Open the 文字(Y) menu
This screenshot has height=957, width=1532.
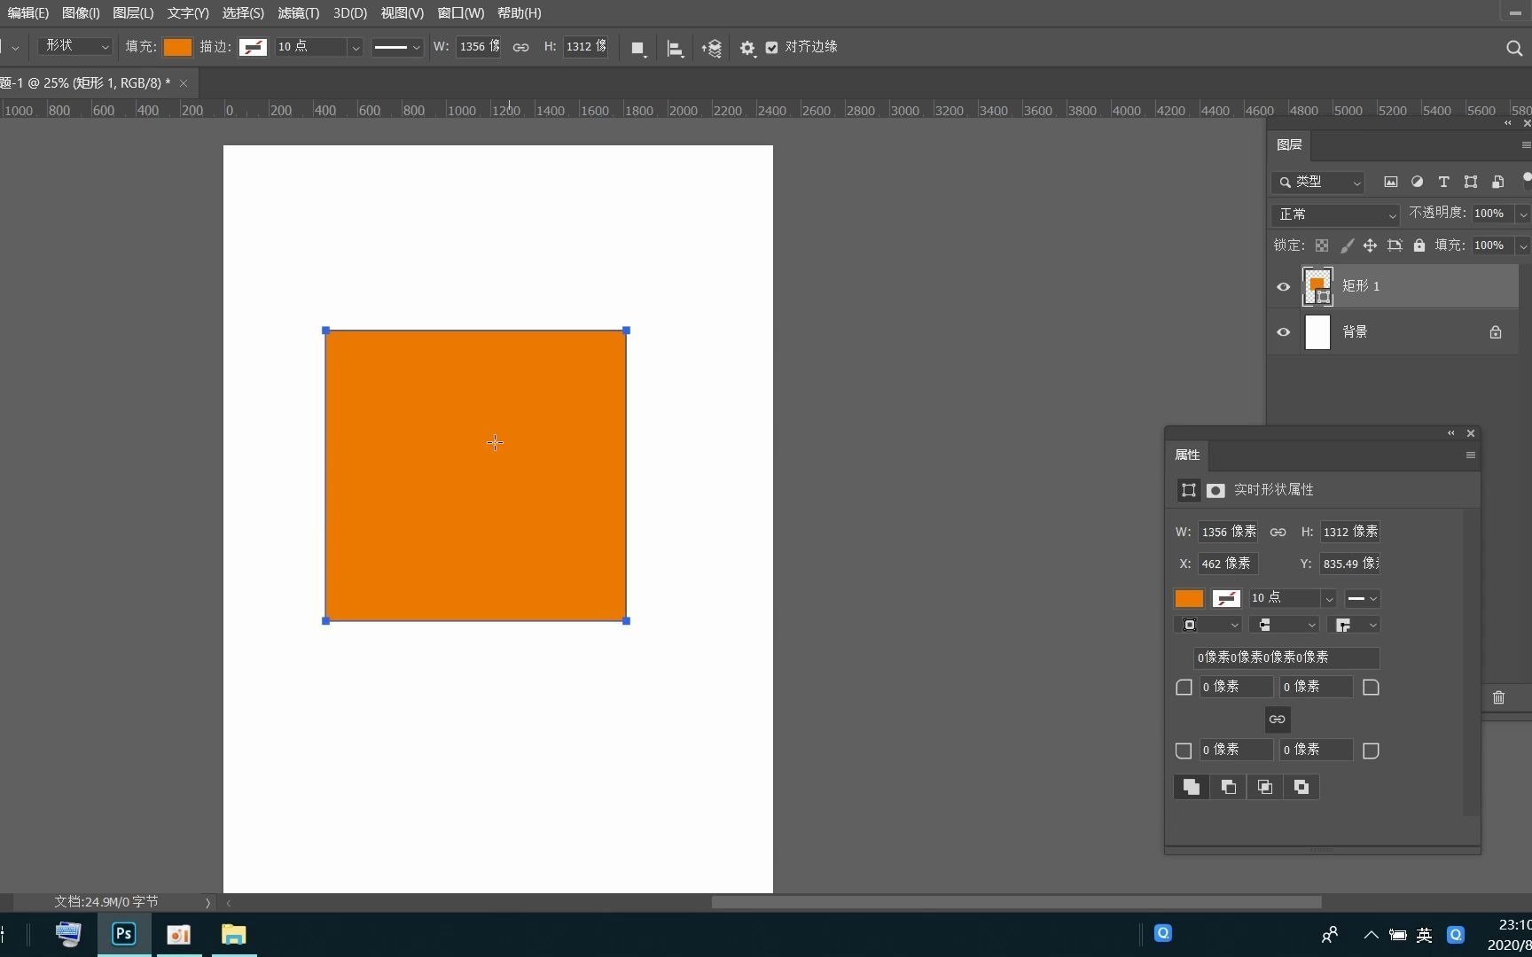[x=188, y=13]
